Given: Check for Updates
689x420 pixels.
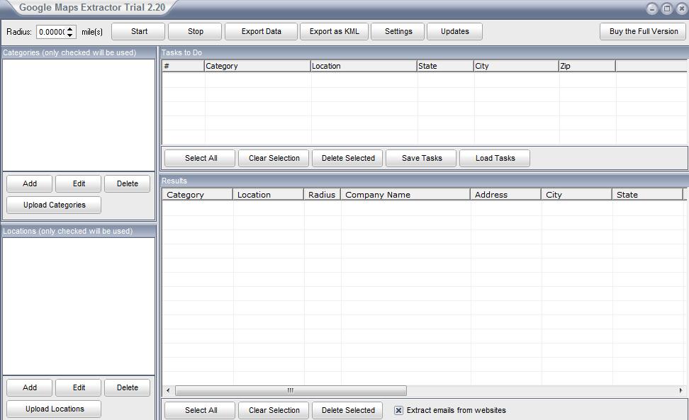Looking at the screenshot, I should (x=454, y=31).
